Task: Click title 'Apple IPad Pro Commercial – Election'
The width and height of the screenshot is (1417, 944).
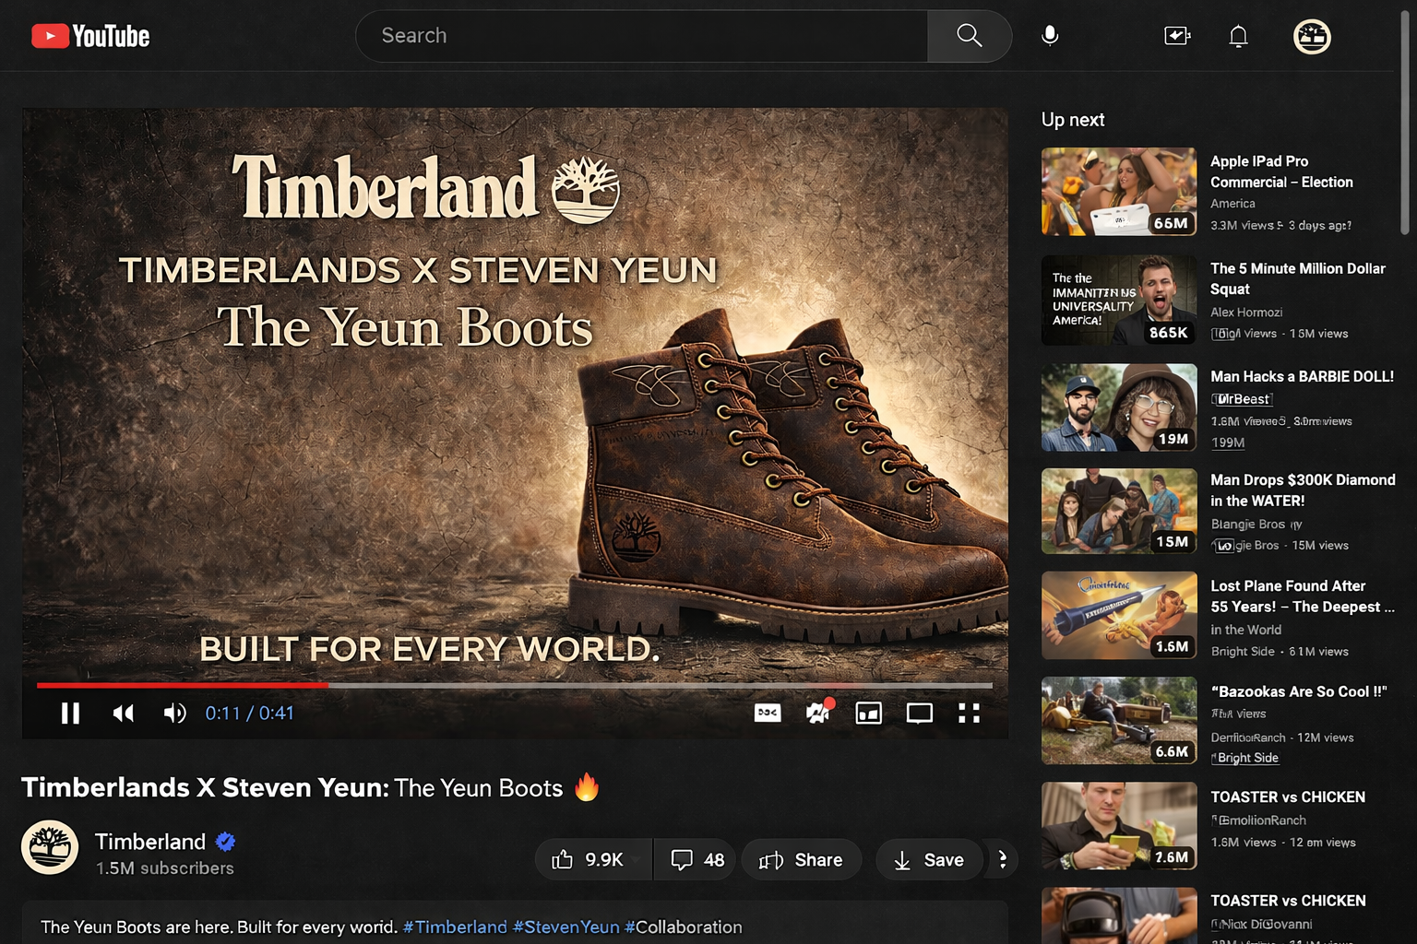Action: tap(1281, 171)
